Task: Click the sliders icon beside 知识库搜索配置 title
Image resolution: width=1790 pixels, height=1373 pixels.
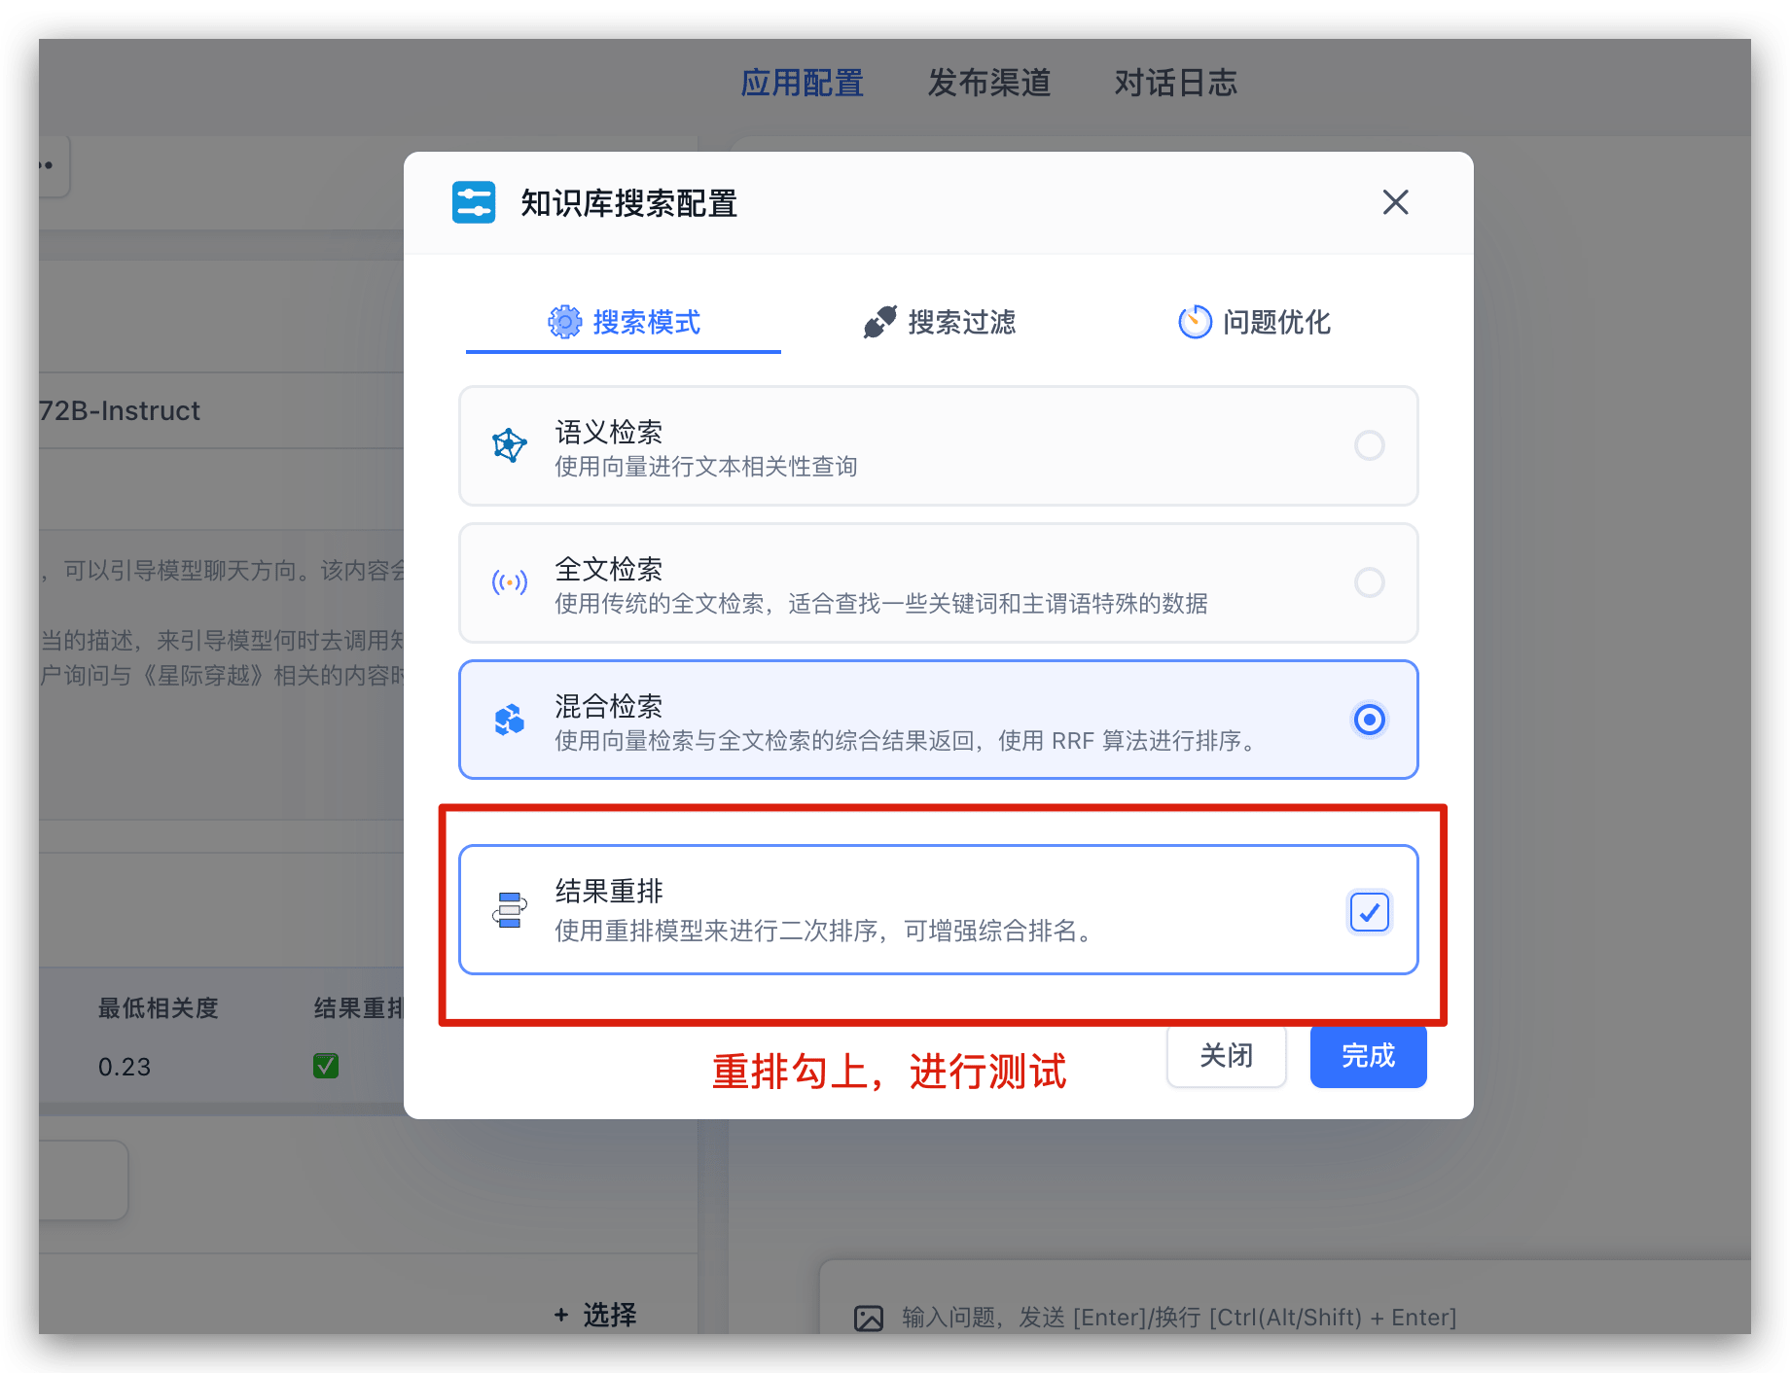Action: [x=474, y=202]
